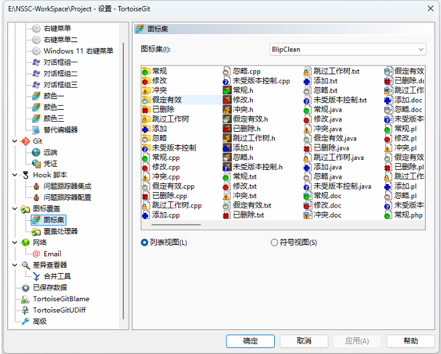This screenshot has width=441, height=354.
Task: Select the 未受版本控制 folder item
Action: point(169,148)
